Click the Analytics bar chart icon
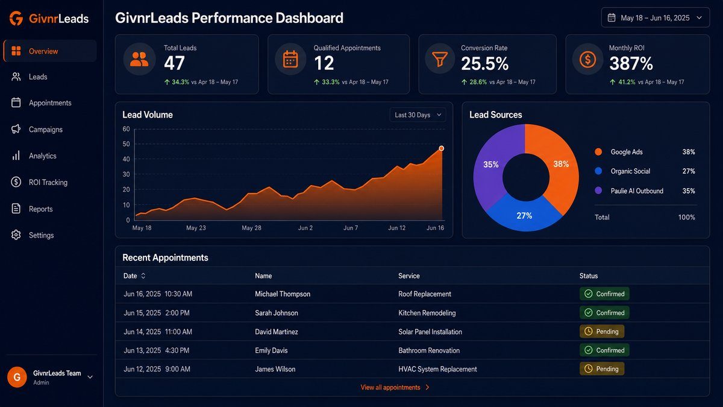Image resolution: width=723 pixels, height=407 pixels. (16, 156)
